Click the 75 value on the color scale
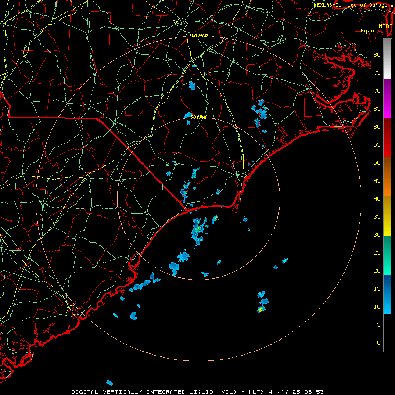The image size is (395, 395). point(377,72)
